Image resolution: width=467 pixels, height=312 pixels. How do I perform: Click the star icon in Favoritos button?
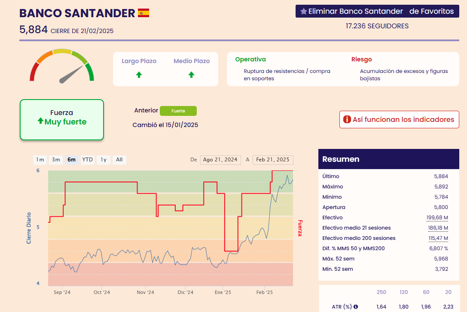tap(303, 11)
